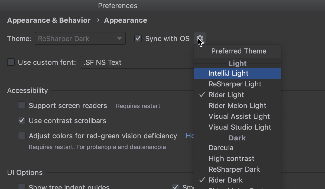The height and width of the screenshot is (189, 325).
Task: Click the Preferences window title
Action: 118,6
